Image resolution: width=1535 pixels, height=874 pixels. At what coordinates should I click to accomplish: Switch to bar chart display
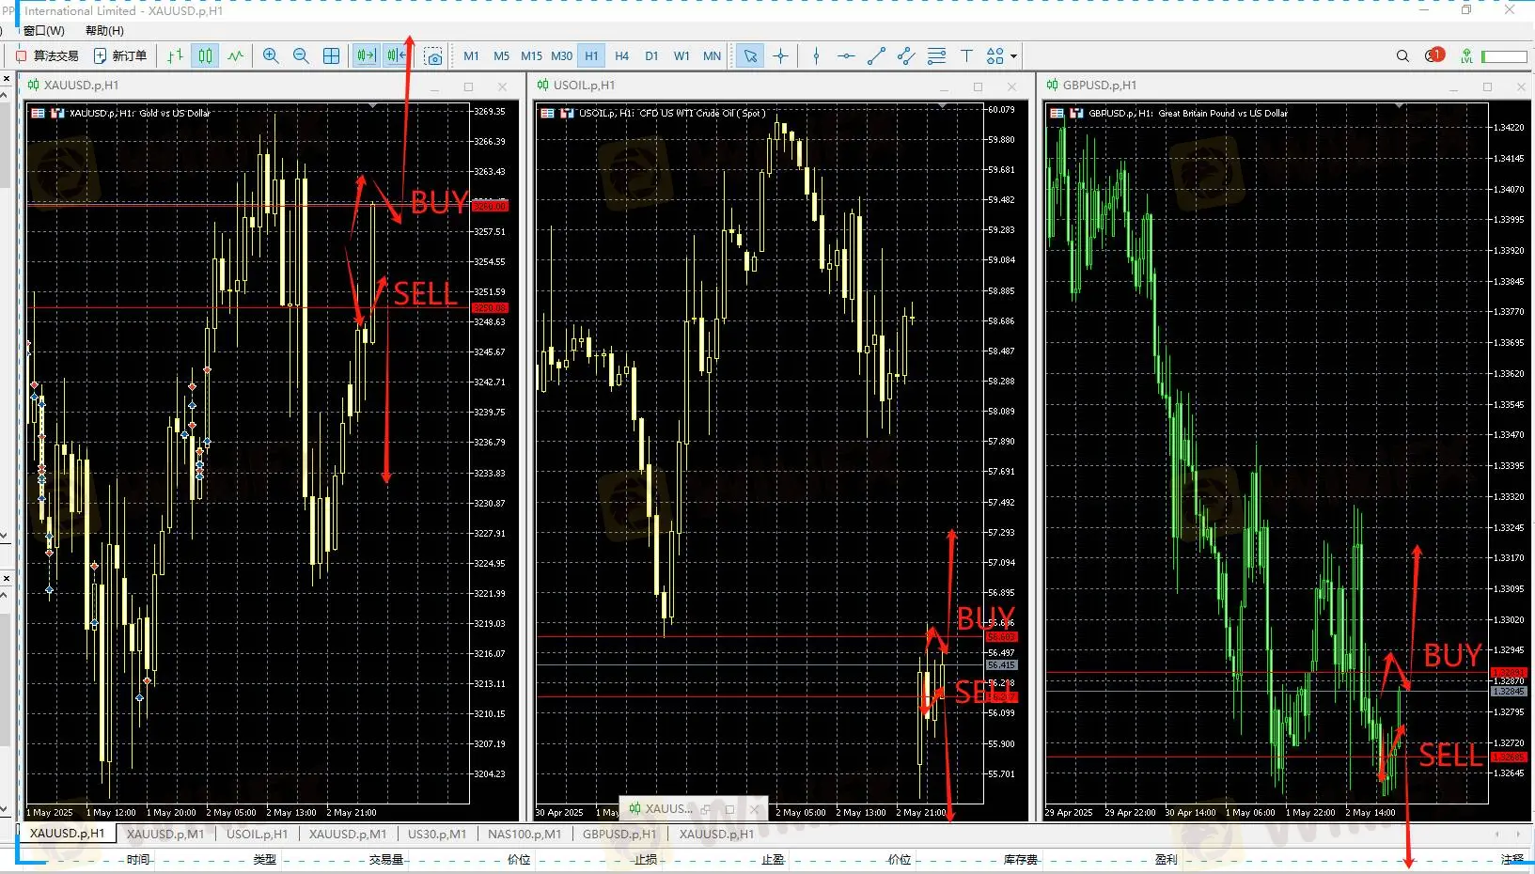[176, 56]
